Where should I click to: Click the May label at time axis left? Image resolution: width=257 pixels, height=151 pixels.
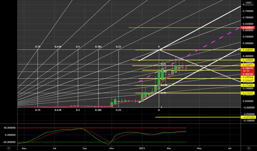click(x=24, y=148)
